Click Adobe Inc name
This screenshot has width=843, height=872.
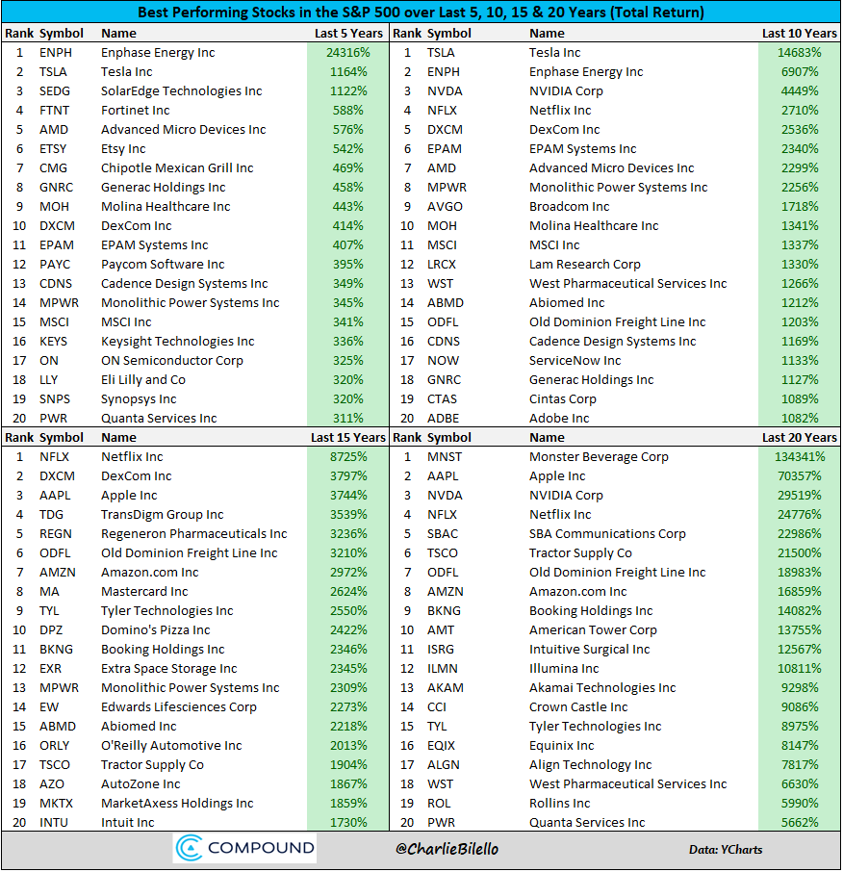(x=559, y=419)
